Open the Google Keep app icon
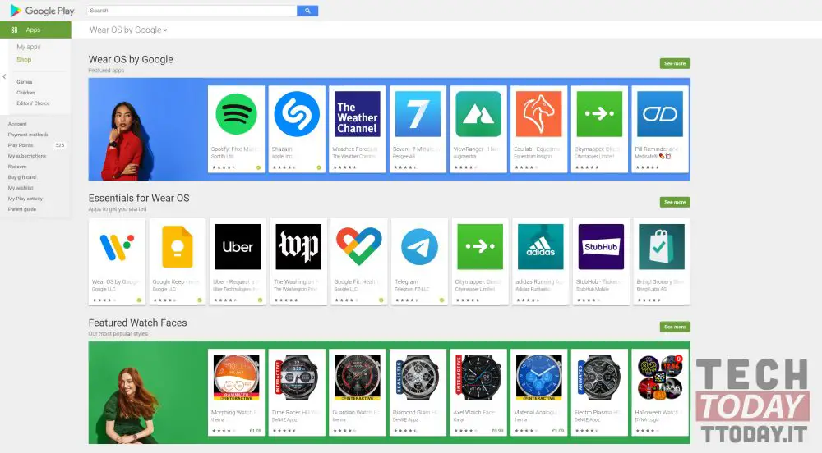This screenshot has width=822, height=453. tap(178, 247)
